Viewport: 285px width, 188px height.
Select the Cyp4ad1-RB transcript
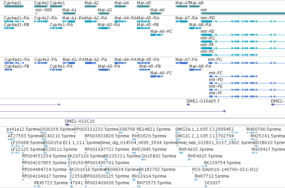point(9,28)
